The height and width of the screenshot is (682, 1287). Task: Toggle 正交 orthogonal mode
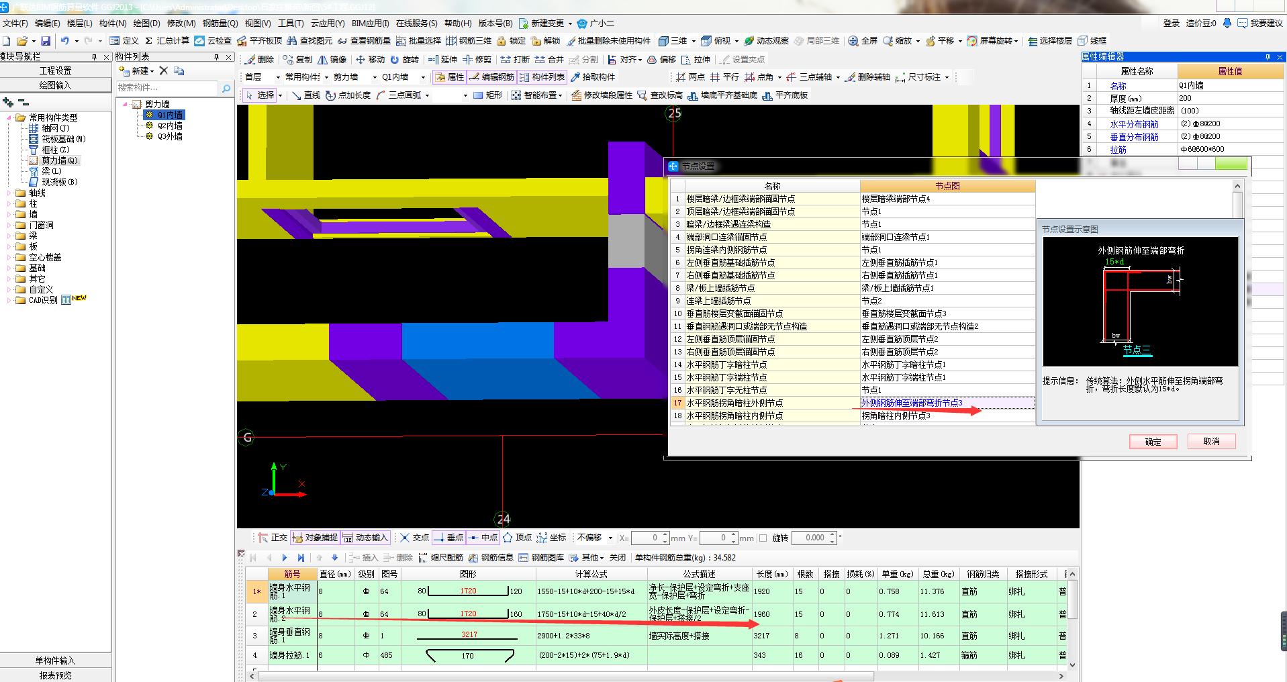(x=273, y=538)
